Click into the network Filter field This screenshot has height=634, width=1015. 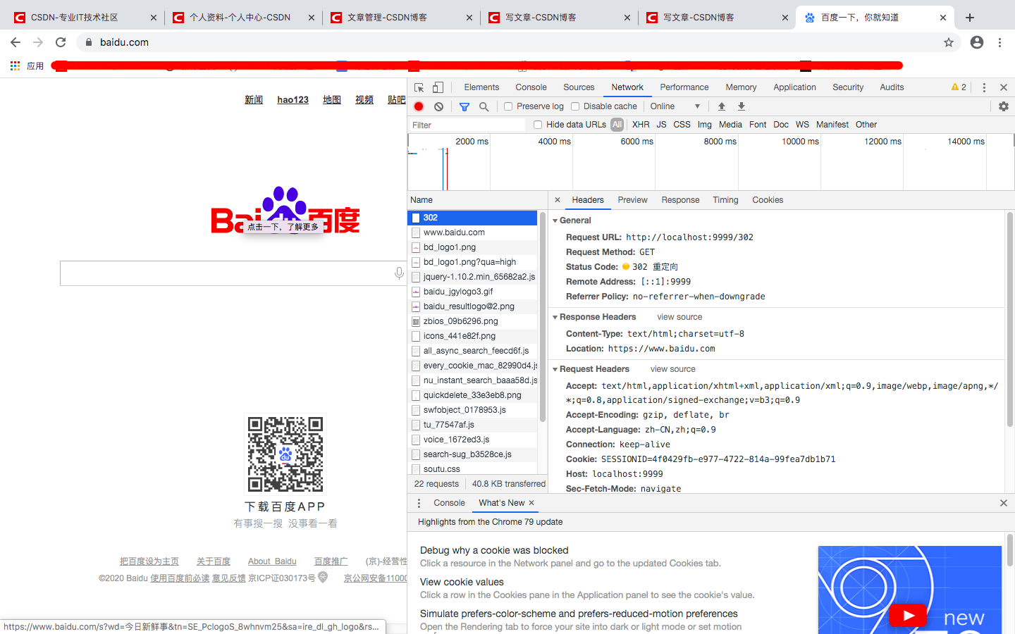(467, 125)
